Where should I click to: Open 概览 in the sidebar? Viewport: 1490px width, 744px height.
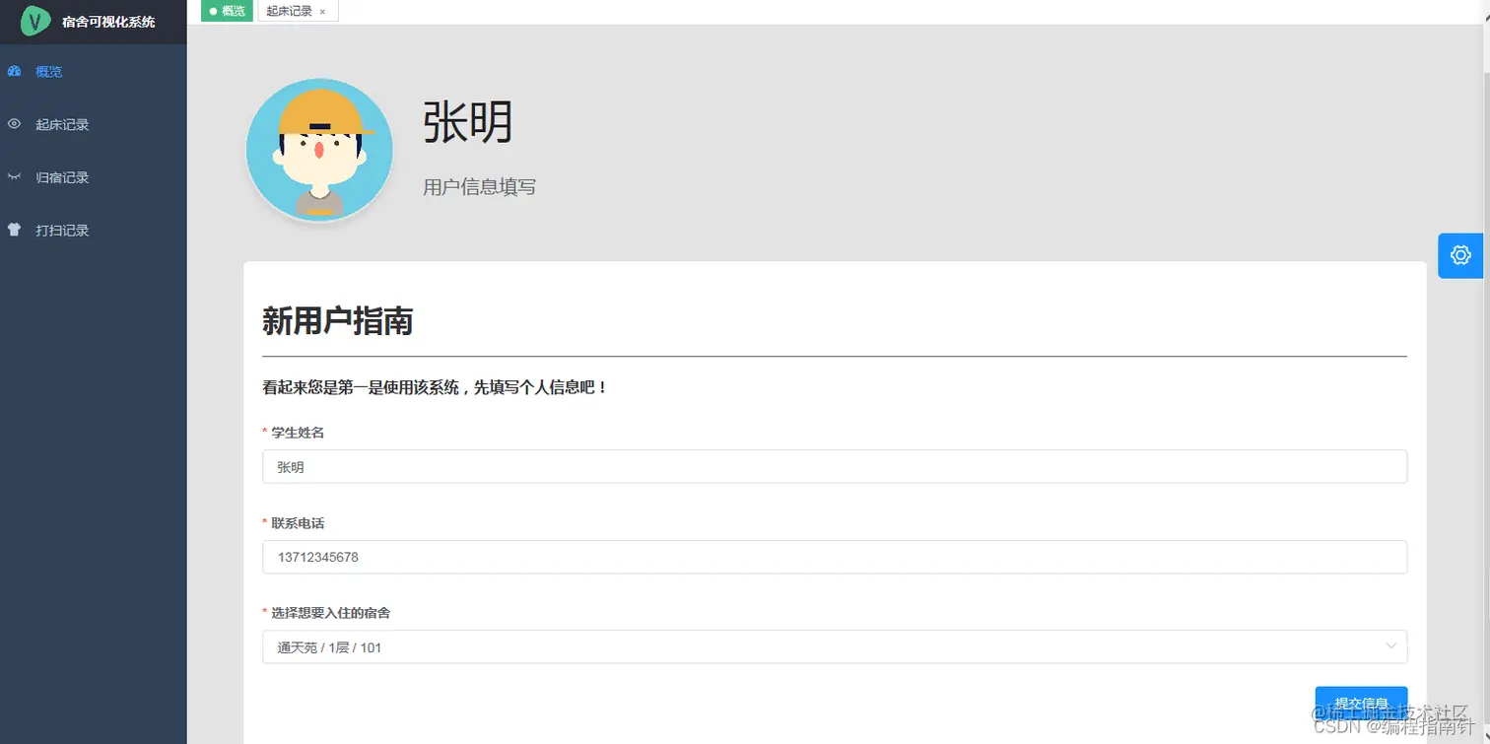click(94, 71)
